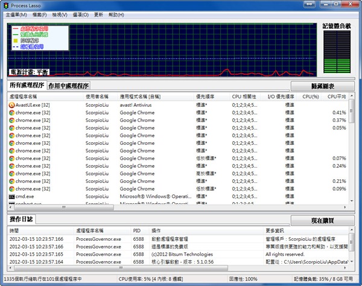Open the 檢視(V) menu

coord(60,14)
